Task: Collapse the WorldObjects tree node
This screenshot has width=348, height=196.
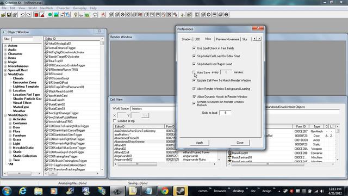Action: [5, 115]
